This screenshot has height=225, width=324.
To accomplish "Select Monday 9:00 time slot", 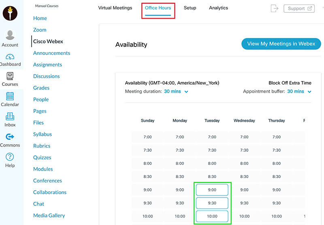I will click(180, 190).
